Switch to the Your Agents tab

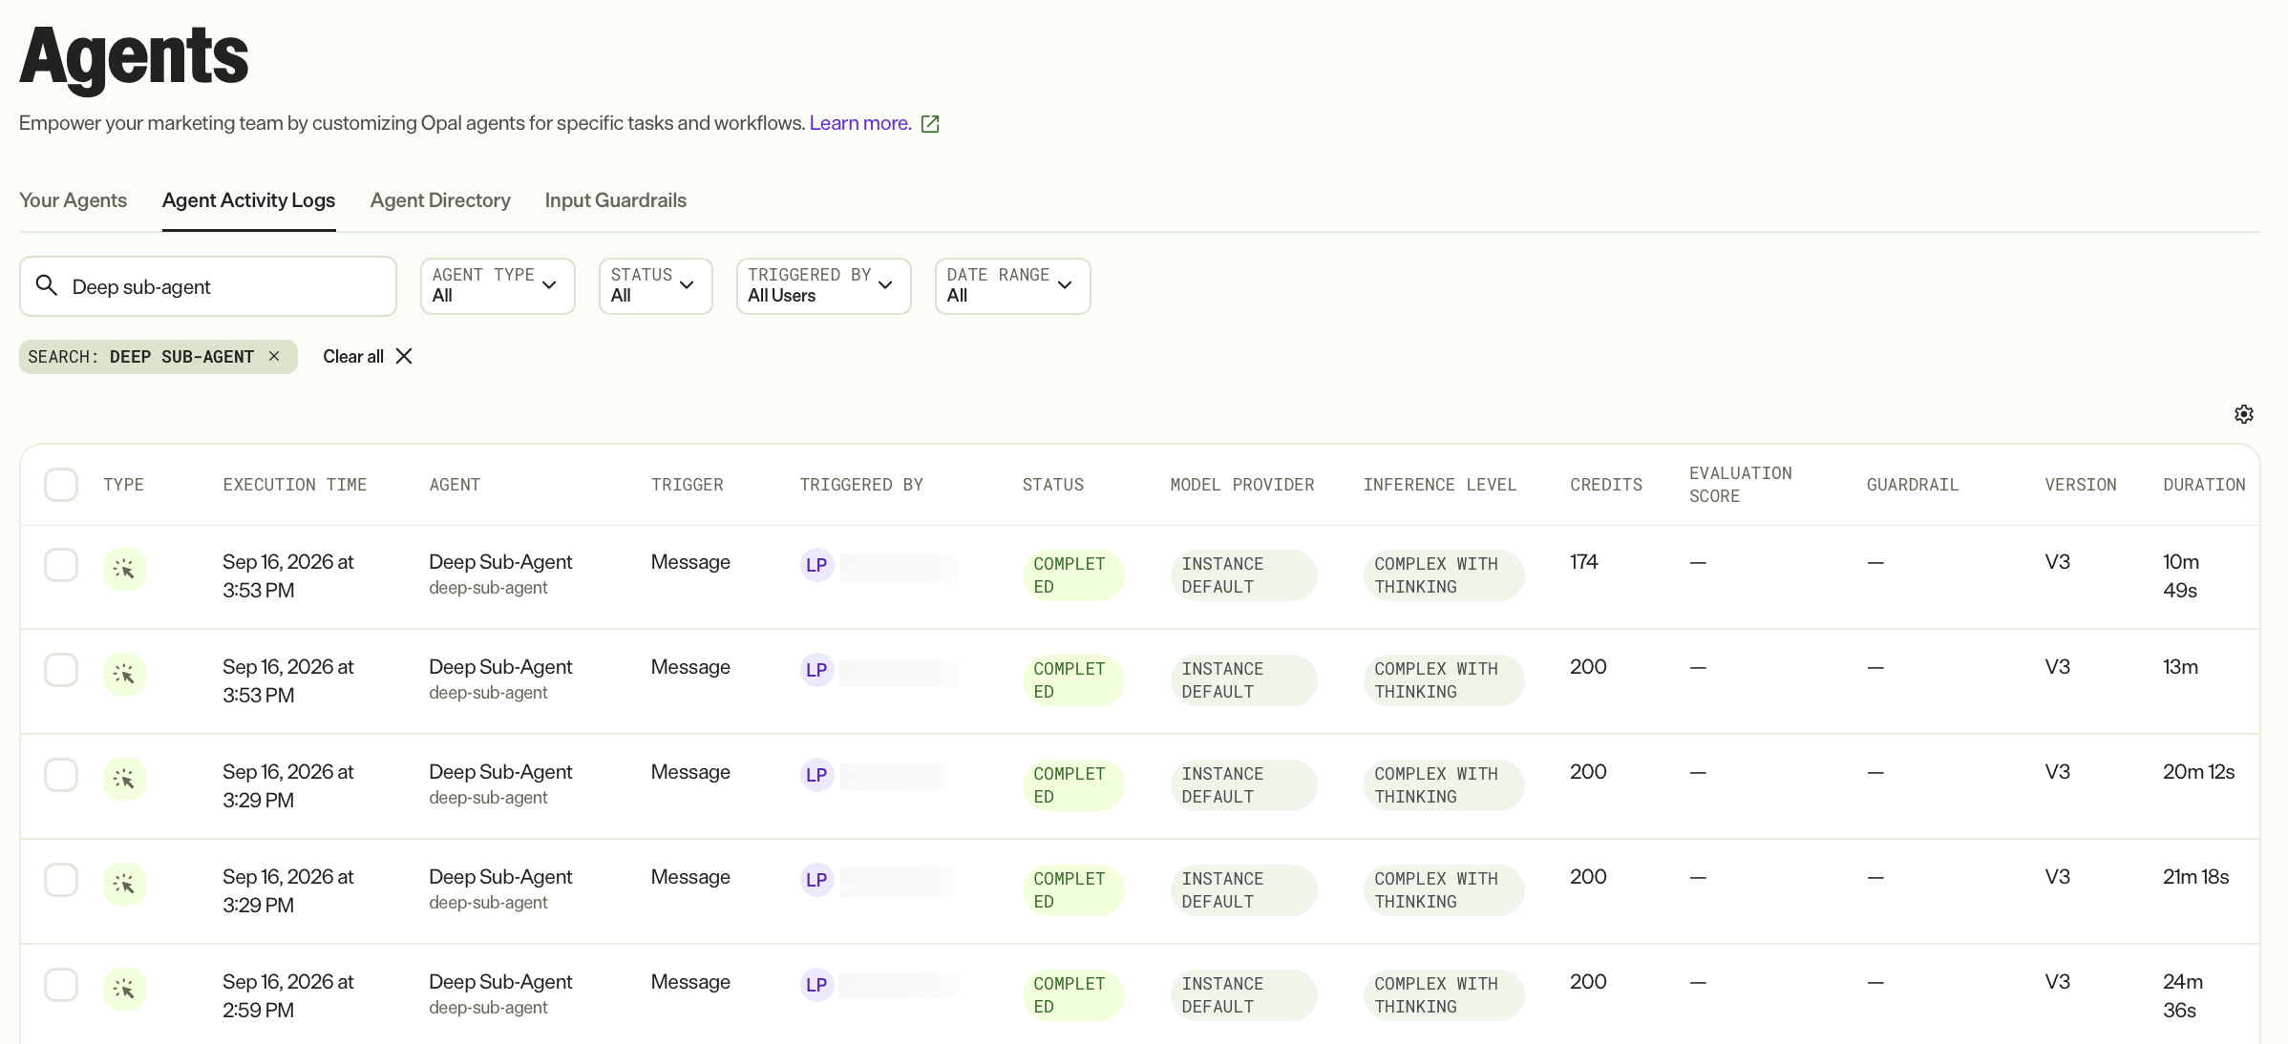pyautogui.click(x=73, y=200)
